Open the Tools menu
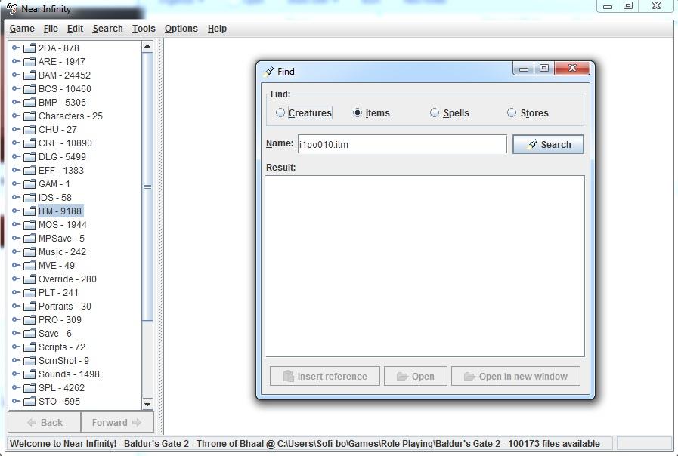The width and height of the screenshot is (678, 456). [144, 29]
